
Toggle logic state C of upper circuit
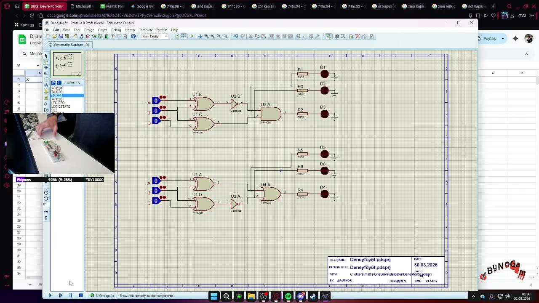[x=156, y=121]
